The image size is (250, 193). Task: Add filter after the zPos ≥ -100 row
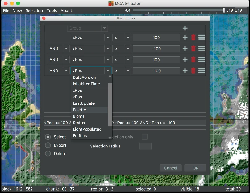(x=185, y=71)
